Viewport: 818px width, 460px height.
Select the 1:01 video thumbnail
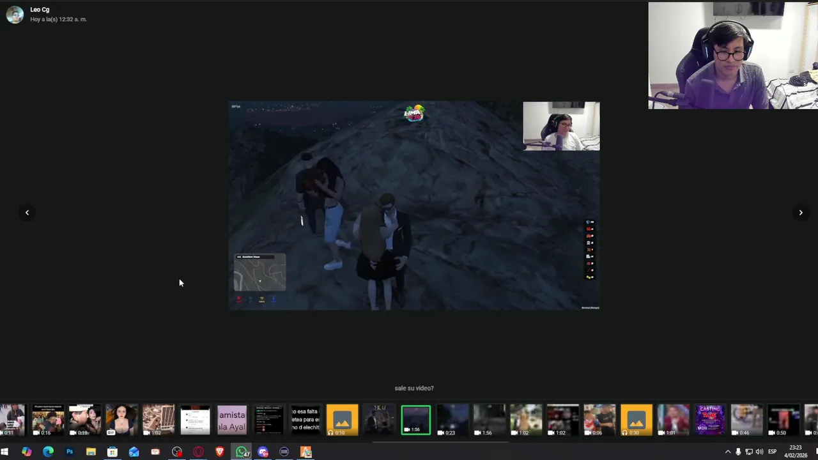pyautogui.click(x=673, y=420)
